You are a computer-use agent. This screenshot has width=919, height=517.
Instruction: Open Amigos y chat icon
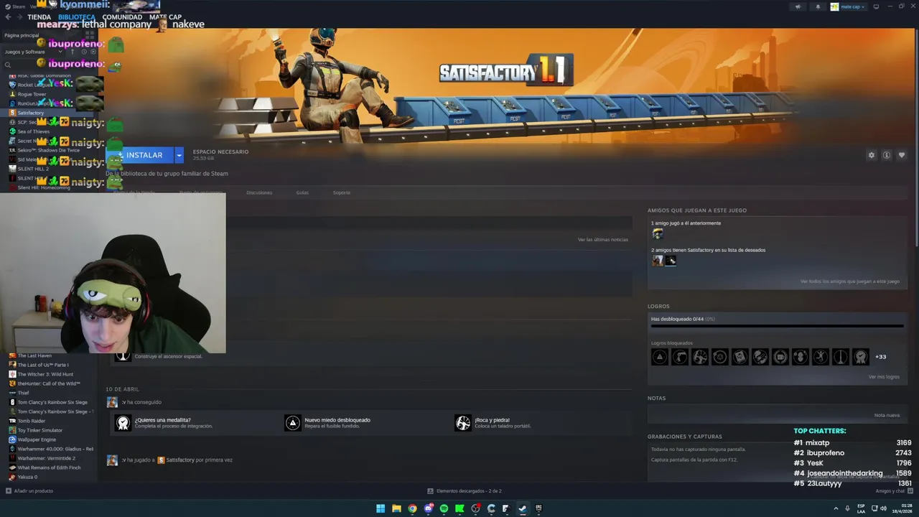(x=911, y=491)
